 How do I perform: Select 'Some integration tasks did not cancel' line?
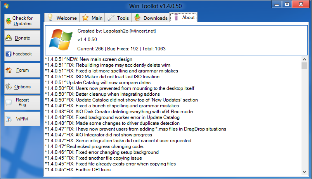click(x=119, y=141)
